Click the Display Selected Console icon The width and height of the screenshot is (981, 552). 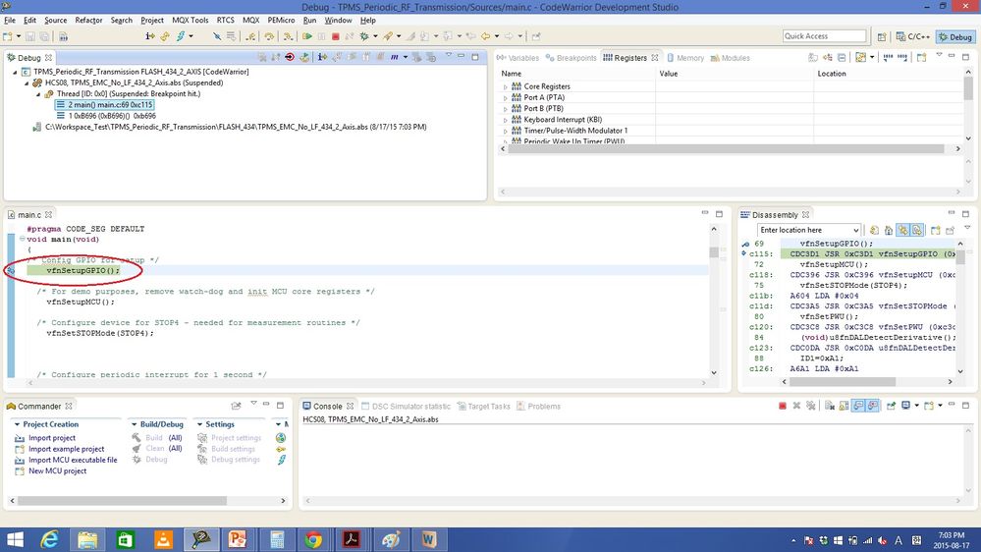click(x=906, y=406)
